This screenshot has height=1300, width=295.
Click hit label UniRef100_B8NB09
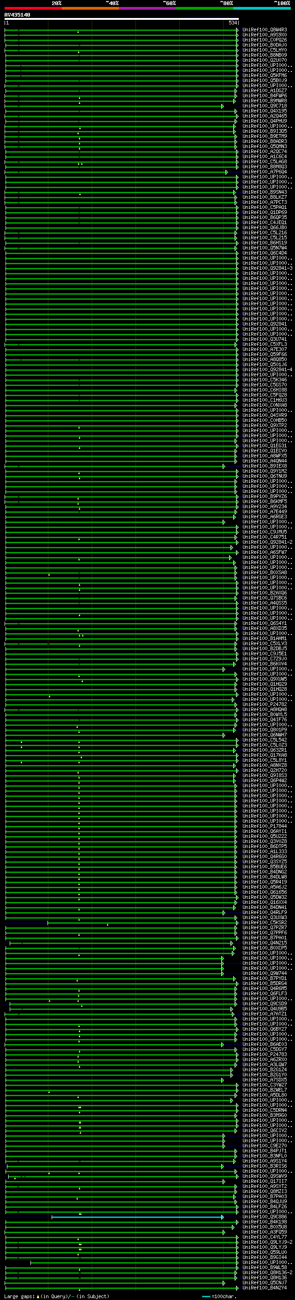coord(265,55)
